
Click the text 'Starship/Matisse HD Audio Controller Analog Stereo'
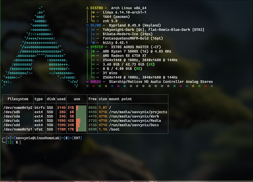click(161, 82)
